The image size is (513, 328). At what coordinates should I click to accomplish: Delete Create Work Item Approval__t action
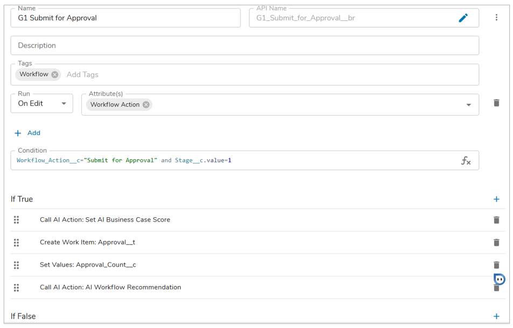496,243
